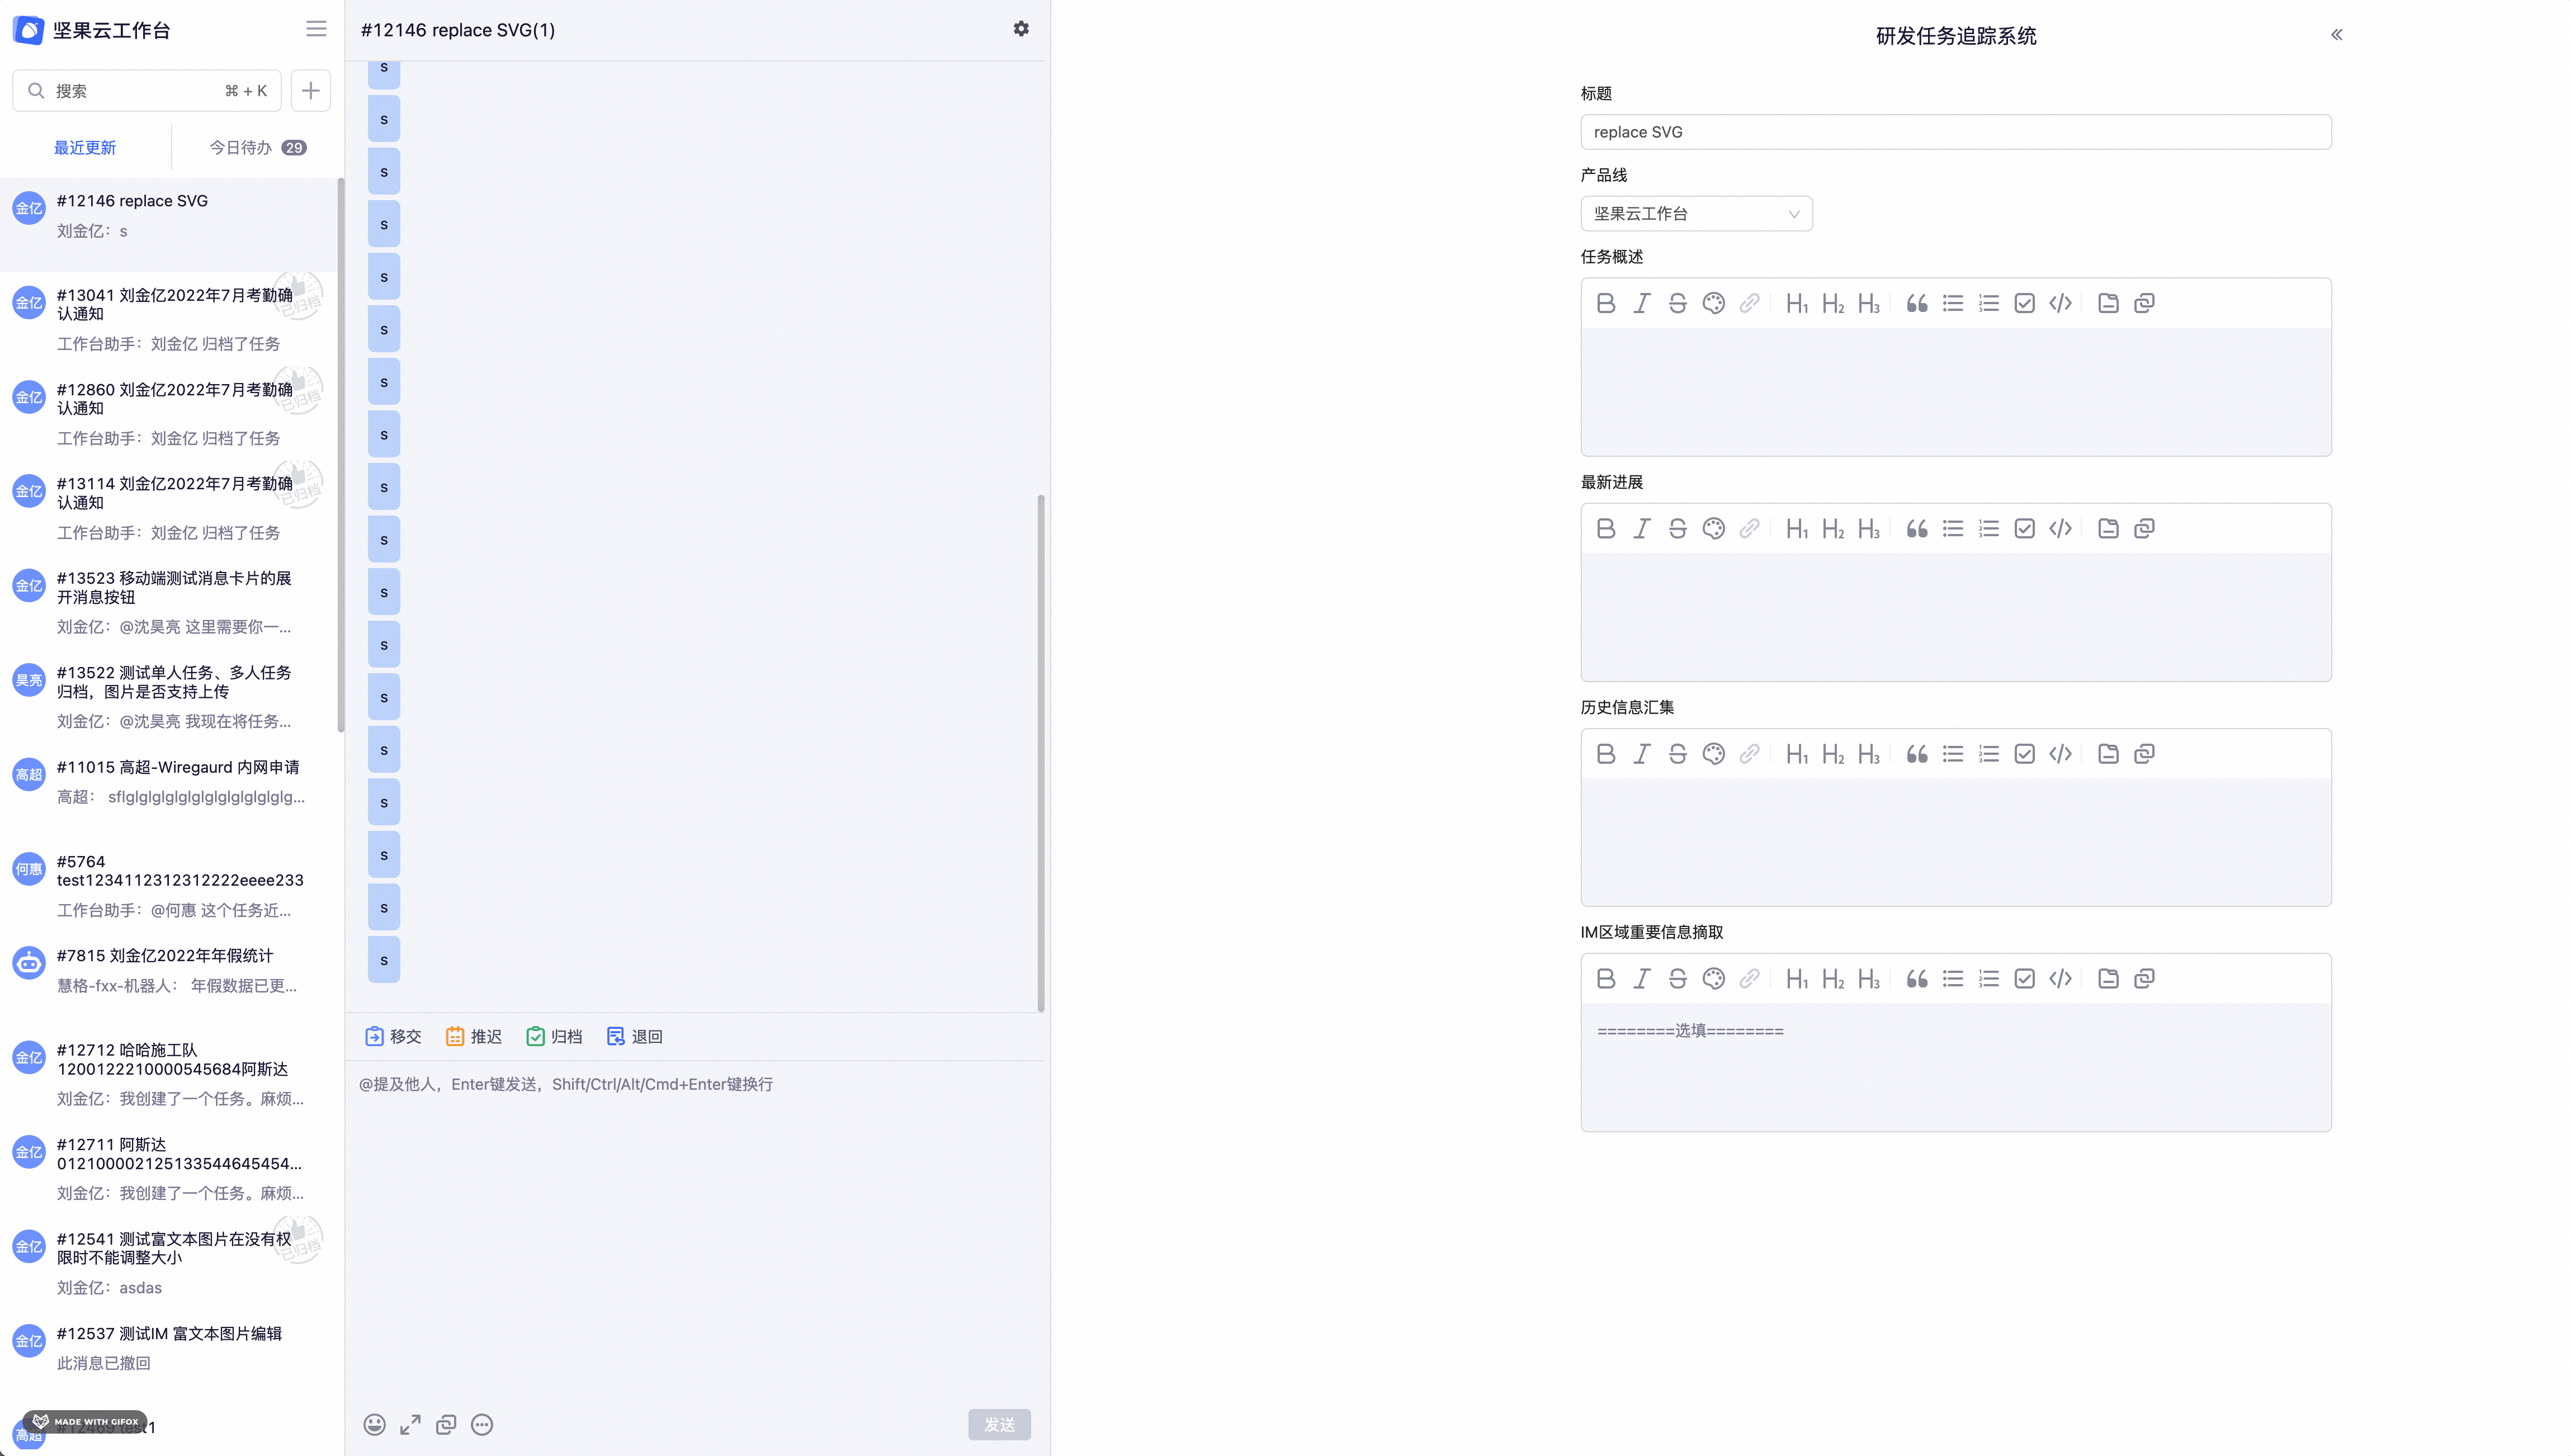Open more options in the chat toolbar

482,1424
